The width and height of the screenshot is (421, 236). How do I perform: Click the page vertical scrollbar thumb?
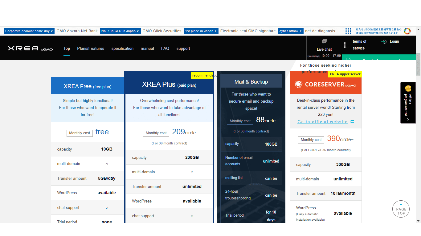point(418,65)
